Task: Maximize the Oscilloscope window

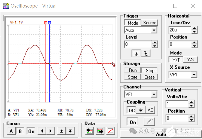Action: (175, 6)
